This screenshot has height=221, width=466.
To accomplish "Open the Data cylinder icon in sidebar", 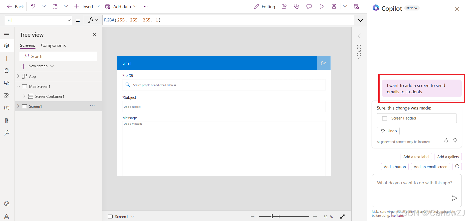I will 7,71.
